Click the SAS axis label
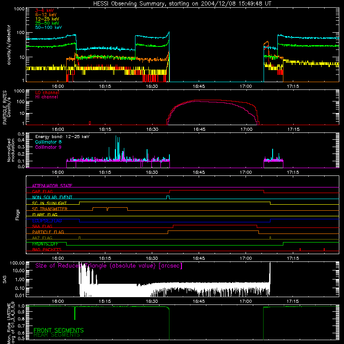This screenshot has width=344, height=344. pyautogui.click(x=5, y=279)
